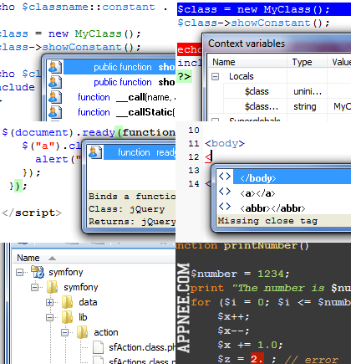Select the highlighted public function suggestion
Screen dimensions: 351x364
coord(120,67)
